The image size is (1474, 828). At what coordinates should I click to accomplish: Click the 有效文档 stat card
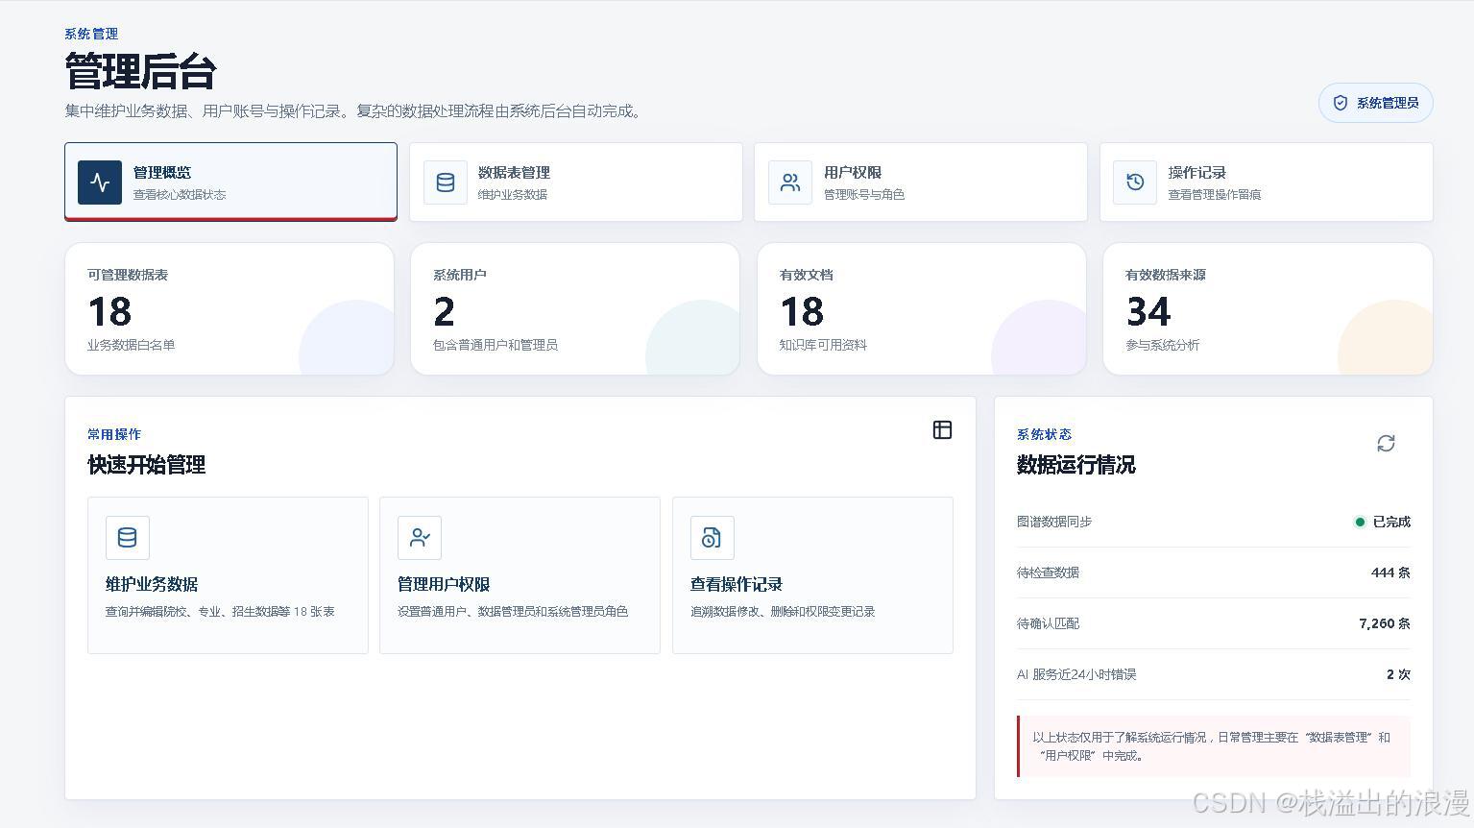[922, 308]
